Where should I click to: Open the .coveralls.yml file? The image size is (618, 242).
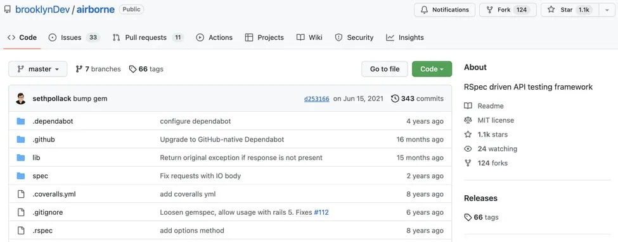pos(55,194)
